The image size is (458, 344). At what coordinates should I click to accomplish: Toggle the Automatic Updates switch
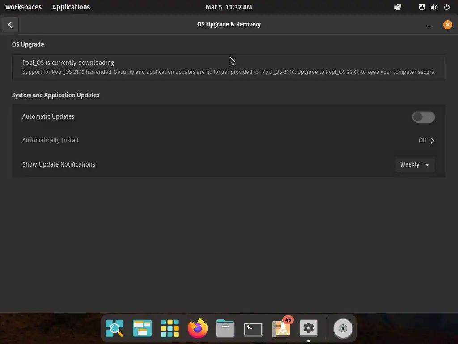pos(423,117)
